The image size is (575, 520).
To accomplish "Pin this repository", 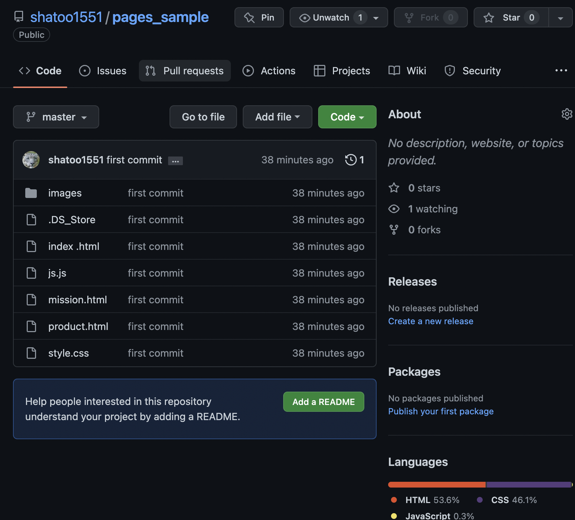I will point(259,17).
